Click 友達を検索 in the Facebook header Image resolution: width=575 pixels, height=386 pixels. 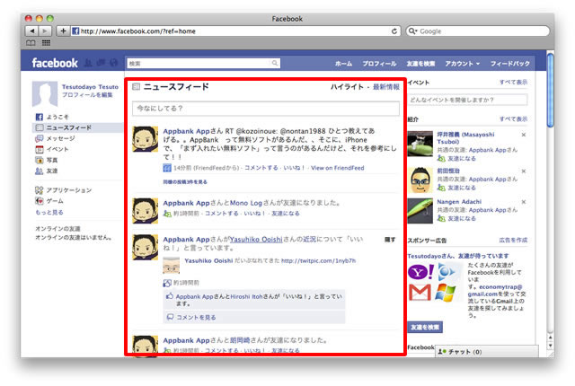pyautogui.click(x=420, y=64)
